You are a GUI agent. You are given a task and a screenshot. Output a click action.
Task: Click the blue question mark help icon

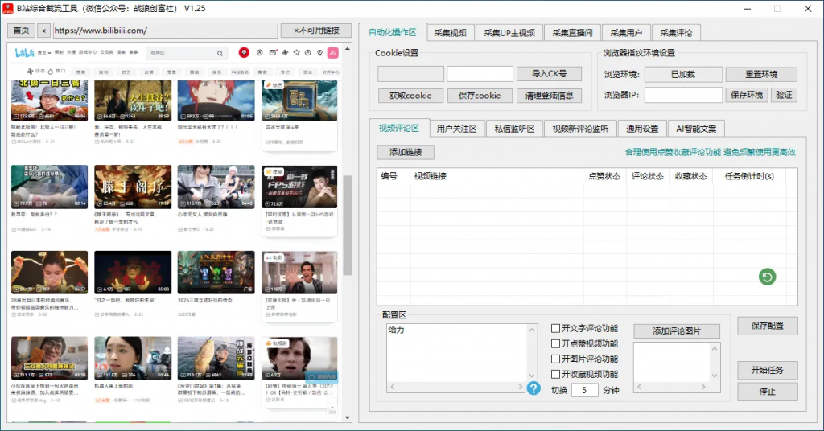(534, 388)
